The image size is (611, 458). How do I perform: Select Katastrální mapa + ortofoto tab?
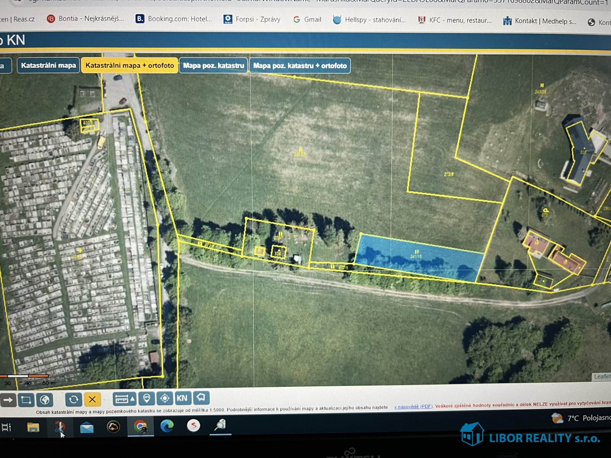[130, 66]
